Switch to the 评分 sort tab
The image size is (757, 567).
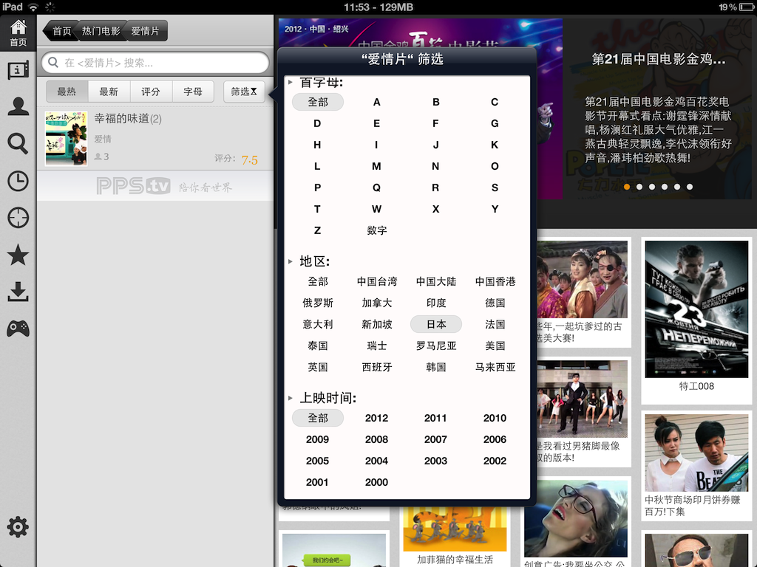[x=151, y=92]
